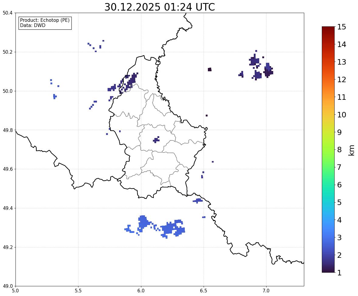Click the colorbar label '8'
This screenshot has height=296, width=358.
[x=339, y=150]
